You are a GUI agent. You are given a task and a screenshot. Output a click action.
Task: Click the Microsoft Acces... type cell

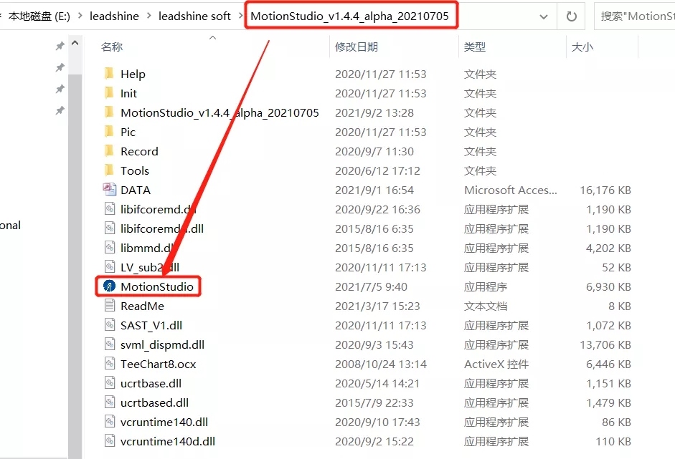coord(511,190)
